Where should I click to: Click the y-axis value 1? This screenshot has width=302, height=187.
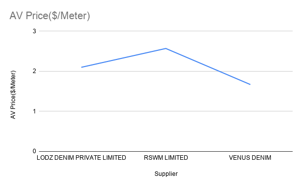pos(34,111)
